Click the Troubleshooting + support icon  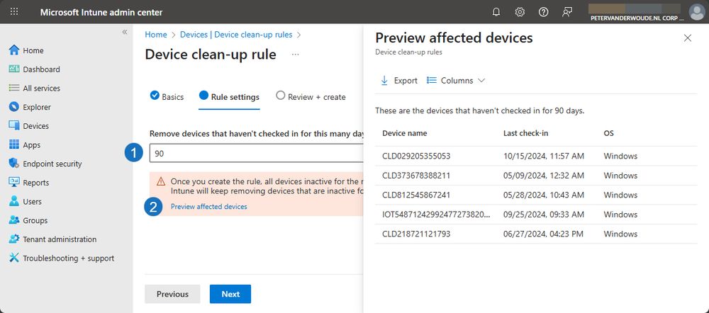[14, 258]
